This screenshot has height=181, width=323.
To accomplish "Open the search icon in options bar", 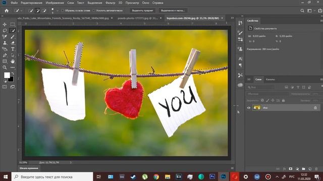I will click(302, 11).
